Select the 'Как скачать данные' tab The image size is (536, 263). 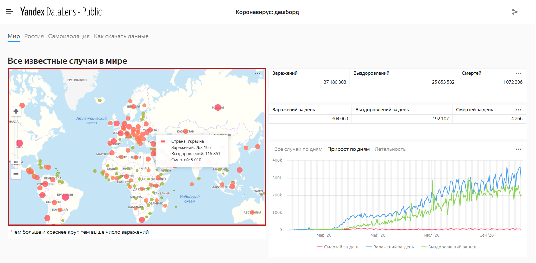[x=121, y=36]
